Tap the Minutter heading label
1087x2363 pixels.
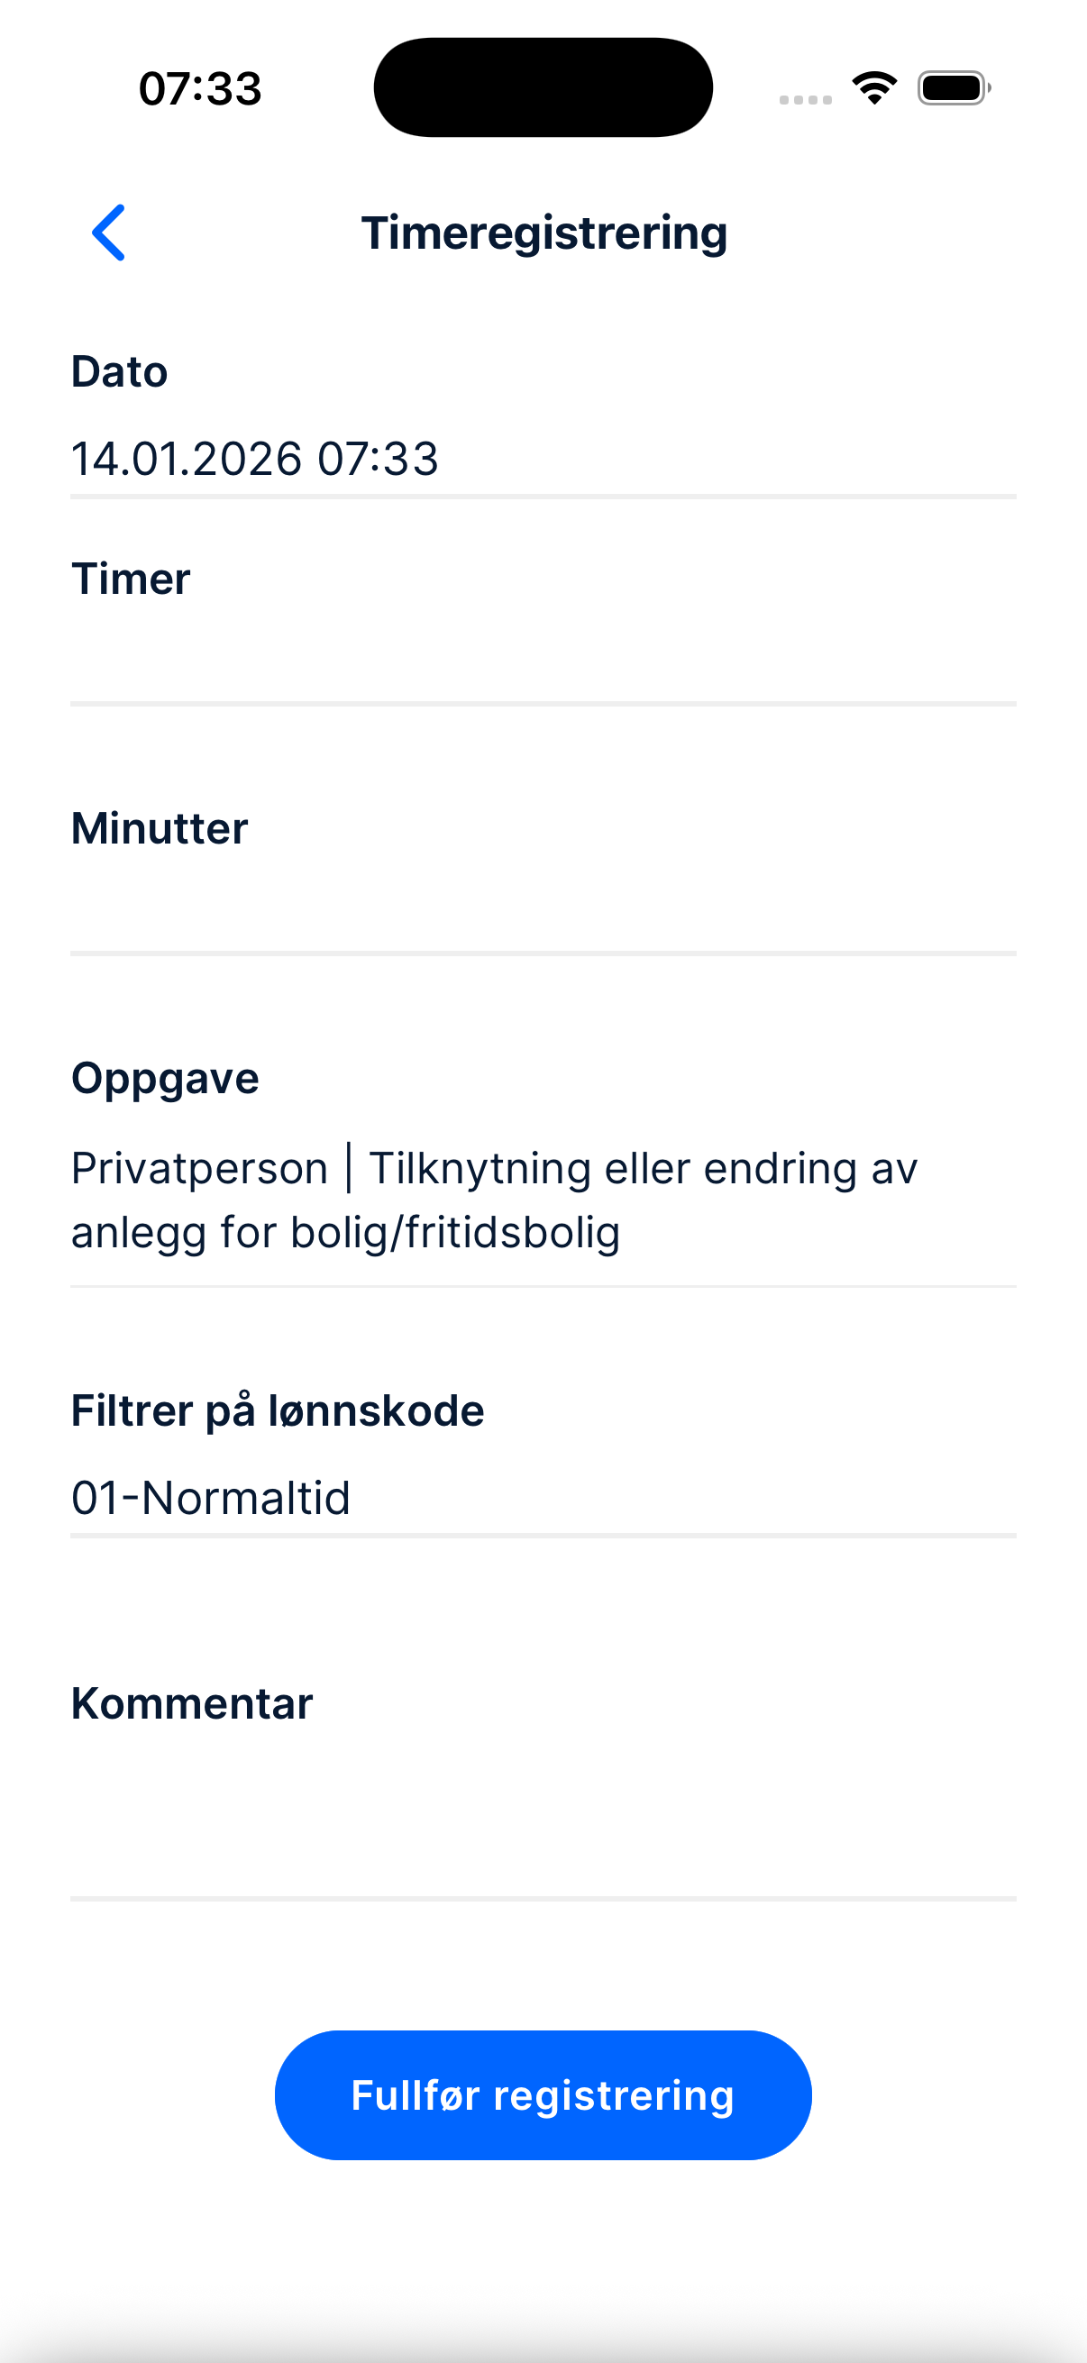pyautogui.click(x=160, y=828)
